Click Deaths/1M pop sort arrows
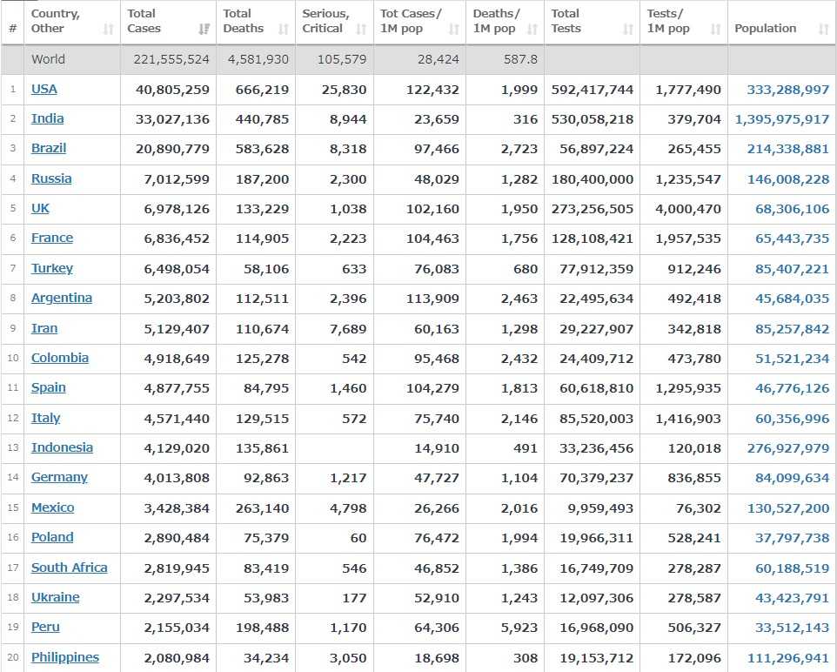Image resolution: width=837 pixels, height=672 pixels. coord(532,29)
